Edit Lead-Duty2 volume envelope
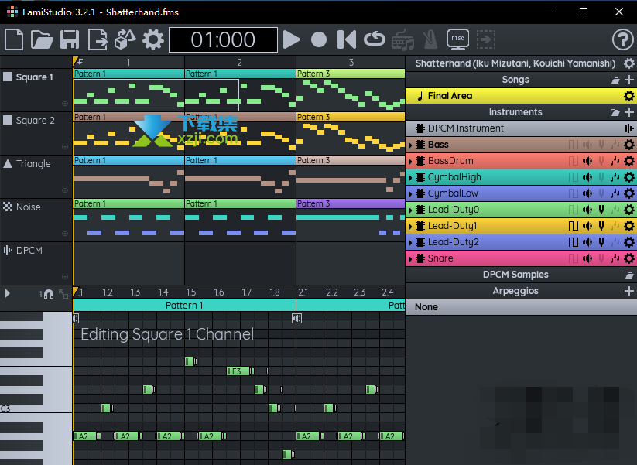This screenshot has height=465, width=637. pos(587,242)
